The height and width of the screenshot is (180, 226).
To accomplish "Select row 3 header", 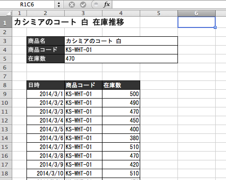I will pos(6,41).
